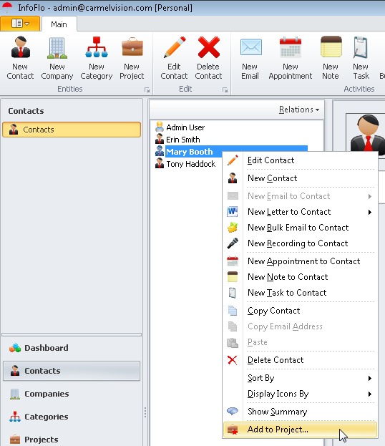Click the red X icon beside Delete Contact menu
The width and height of the screenshot is (385, 446).
pyautogui.click(x=233, y=360)
